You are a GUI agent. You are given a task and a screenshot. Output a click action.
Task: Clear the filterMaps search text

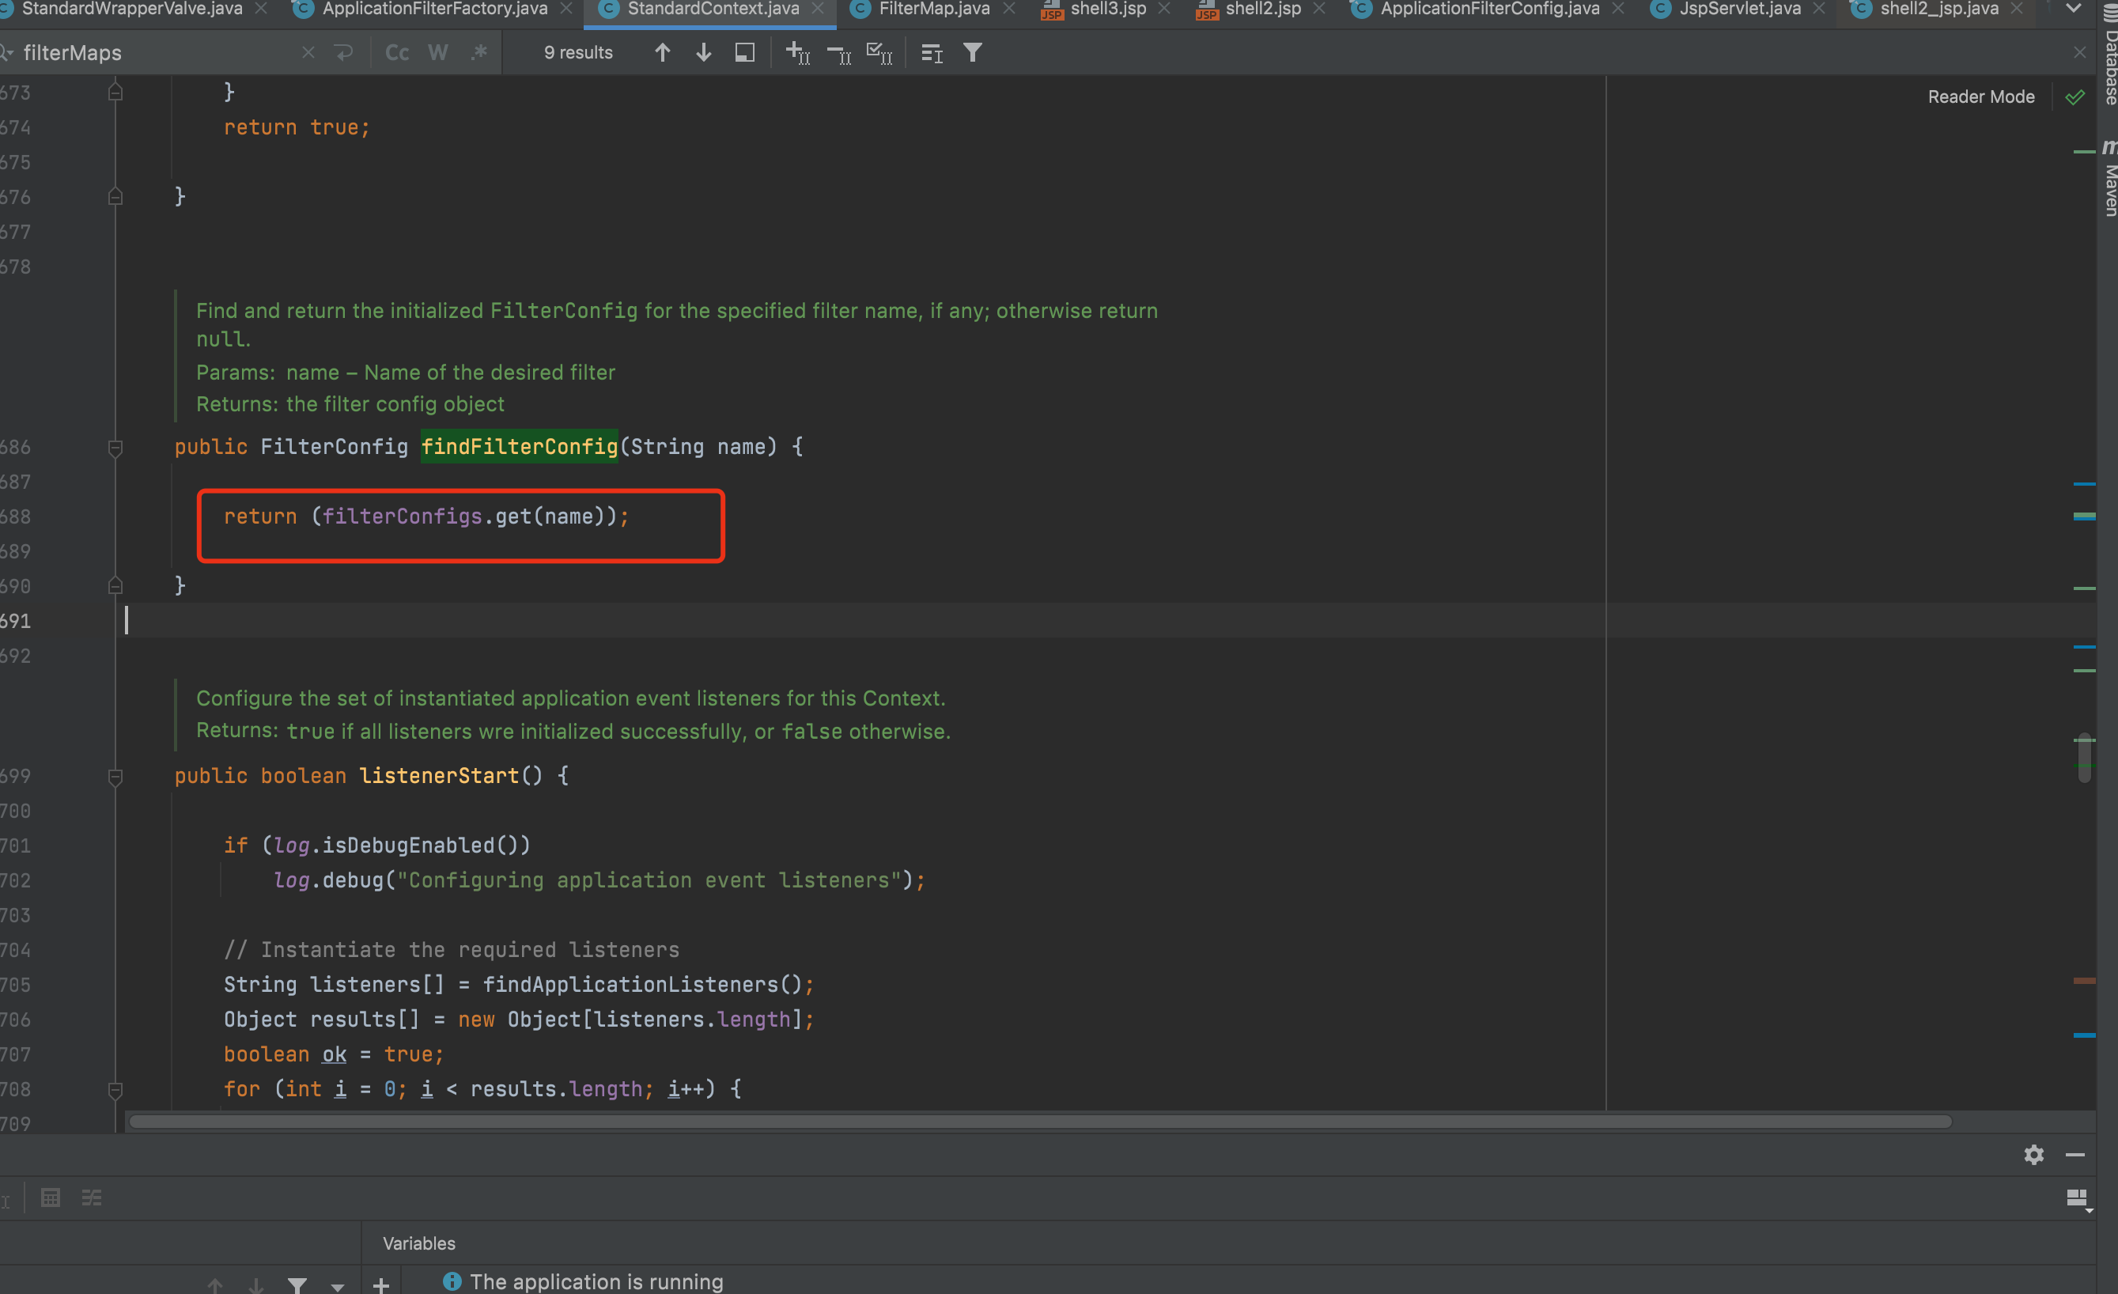pyautogui.click(x=308, y=52)
